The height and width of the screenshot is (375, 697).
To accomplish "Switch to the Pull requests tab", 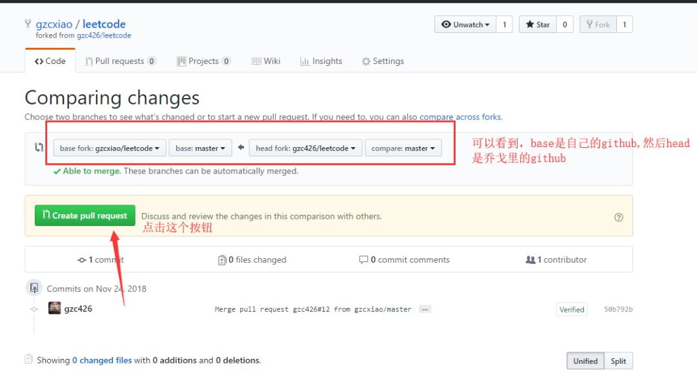I will click(121, 61).
